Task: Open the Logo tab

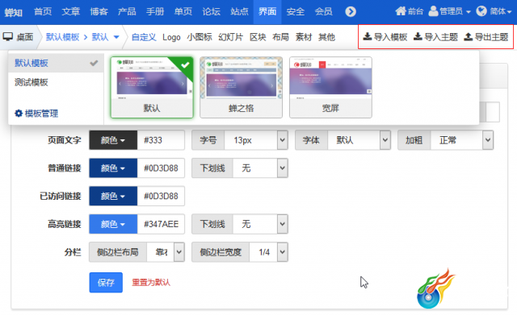Action: 171,37
